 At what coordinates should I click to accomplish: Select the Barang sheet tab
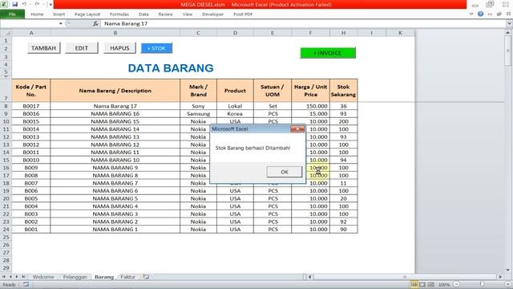pos(104,277)
